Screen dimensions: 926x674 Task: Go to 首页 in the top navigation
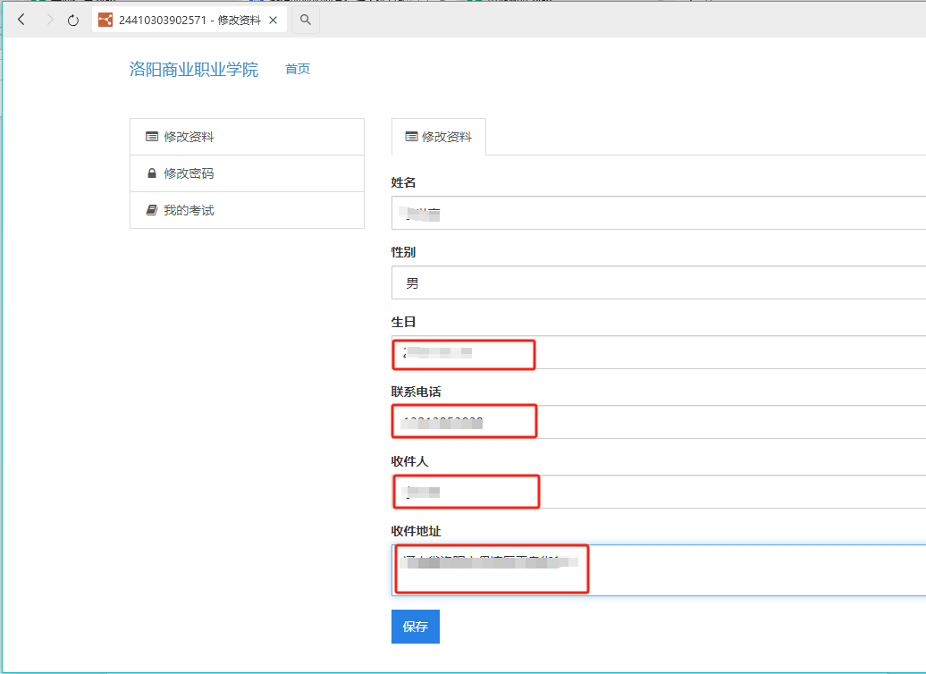[x=298, y=69]
